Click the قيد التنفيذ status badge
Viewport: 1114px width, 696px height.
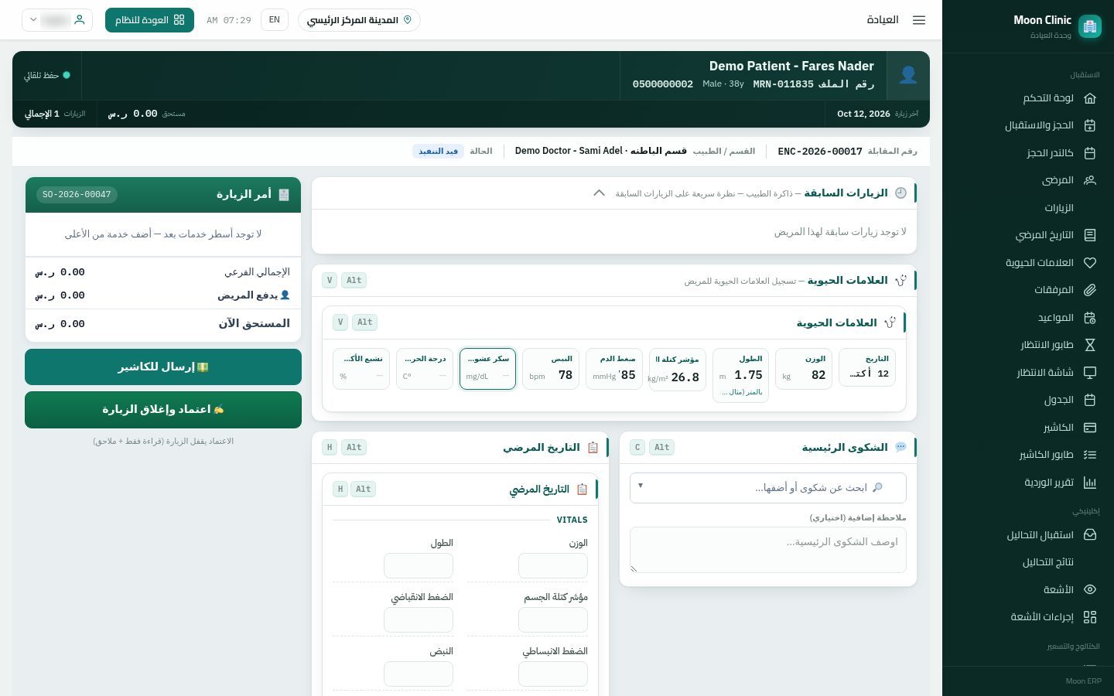438,151
